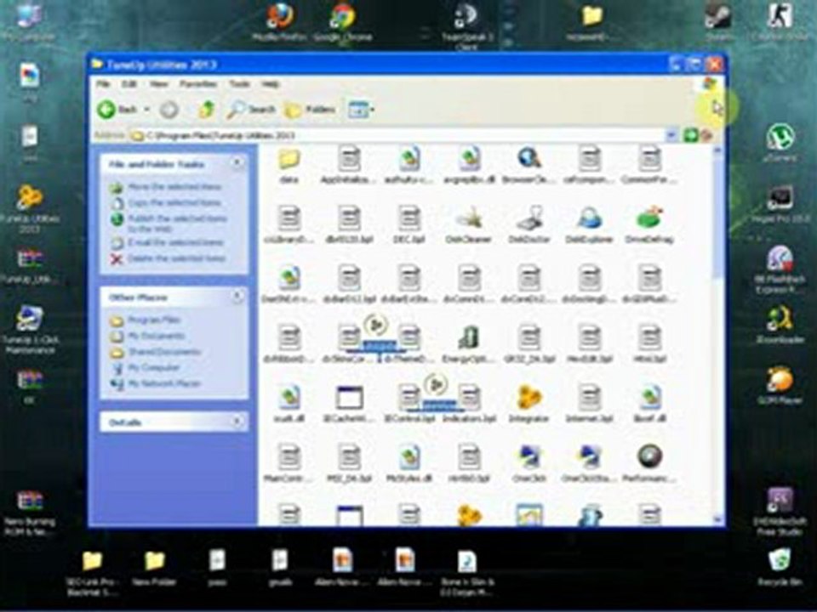Open the Search pane from toolbar
Image resolution: width=817 pixels, height=612 pixels.
[x=250, y=110]
